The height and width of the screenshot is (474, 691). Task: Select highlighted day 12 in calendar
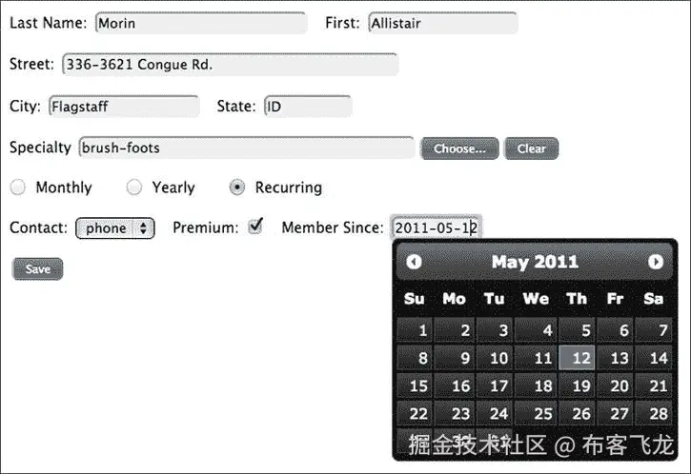(x=577, y=358)
